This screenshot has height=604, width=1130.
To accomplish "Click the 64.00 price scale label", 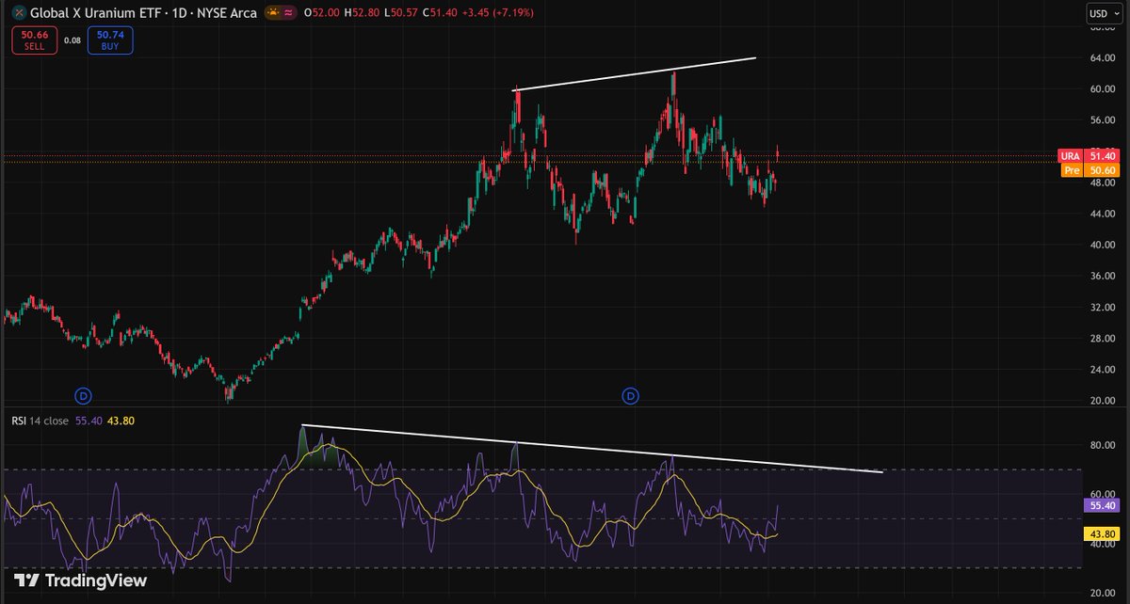I will [x=1102, y=58].
